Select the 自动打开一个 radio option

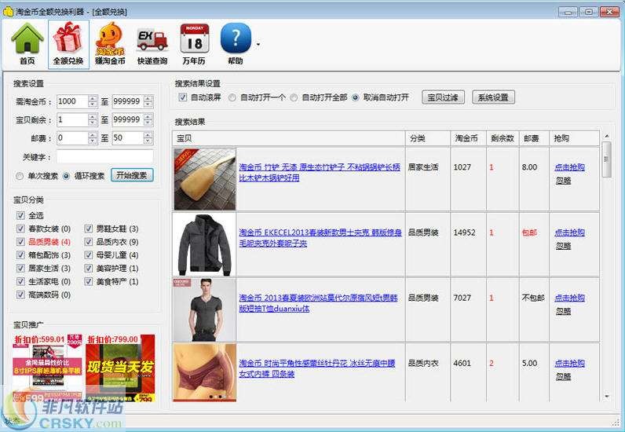click(x=232, y=97)
